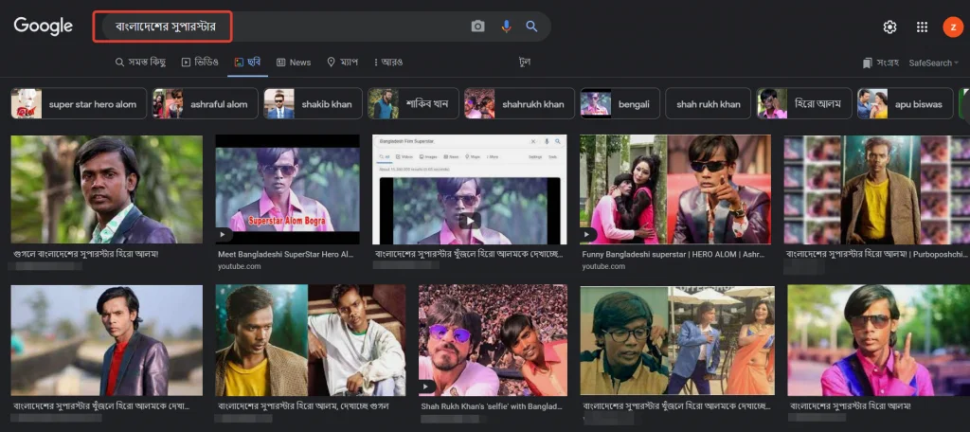
Task: Open the Google account avatar
Action: 951,27
